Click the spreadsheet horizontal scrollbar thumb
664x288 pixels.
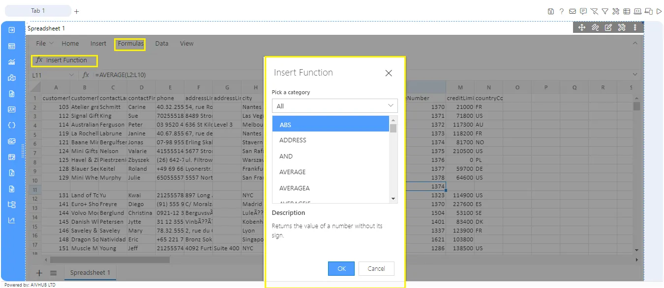click(x=110, y=260)
